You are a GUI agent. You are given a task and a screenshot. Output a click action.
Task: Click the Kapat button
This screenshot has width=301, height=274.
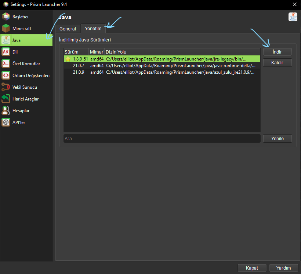click(252, 268)
